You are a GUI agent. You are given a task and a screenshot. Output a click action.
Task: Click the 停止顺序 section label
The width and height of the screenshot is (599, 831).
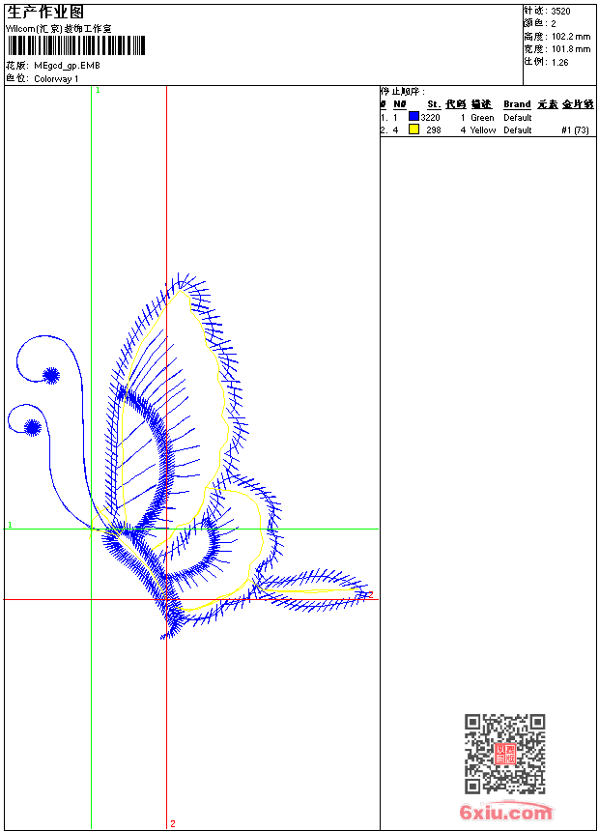(402, 92)
